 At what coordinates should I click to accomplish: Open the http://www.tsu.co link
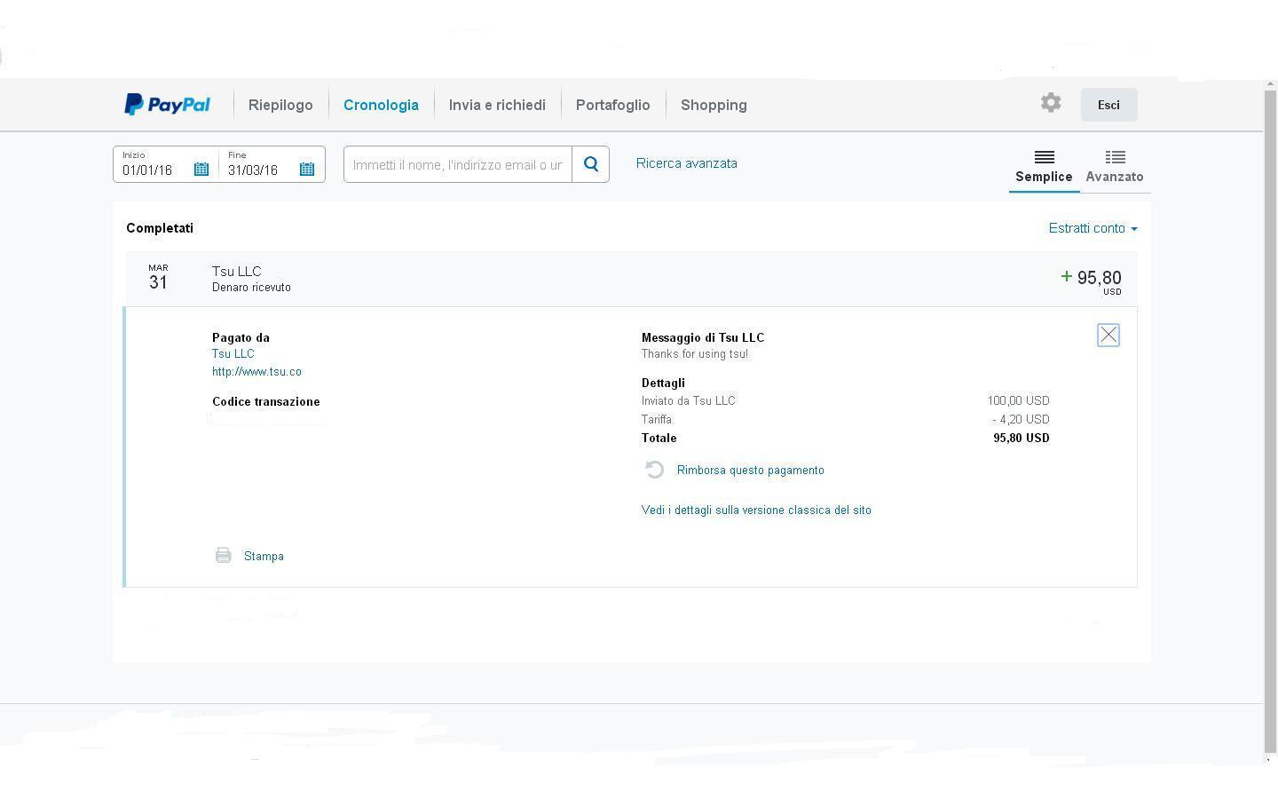tap(256, 371)
